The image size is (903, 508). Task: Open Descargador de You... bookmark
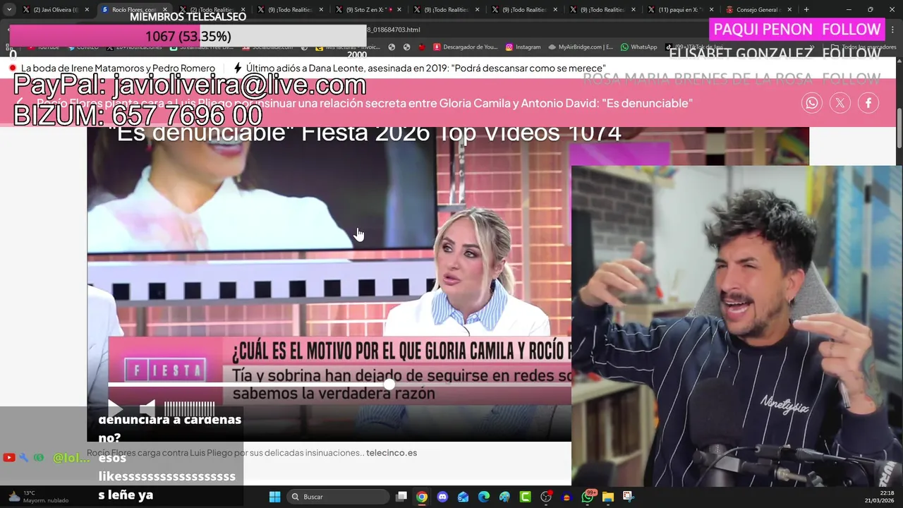tap(466, 47)
